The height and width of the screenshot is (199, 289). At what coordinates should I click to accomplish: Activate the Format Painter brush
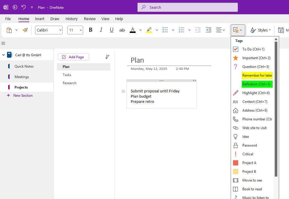[25, 30]
